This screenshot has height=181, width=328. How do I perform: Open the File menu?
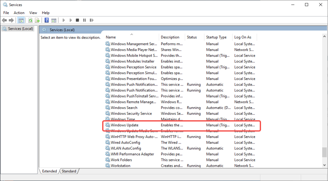6,13
